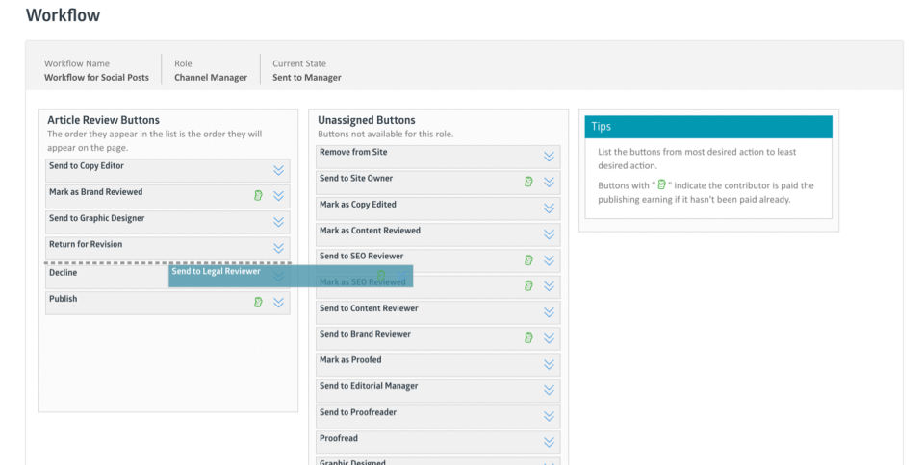This screenshot has height=465, width=924.
Task: Expand the Send to Copy Editor button
Action: pos(278,170)
